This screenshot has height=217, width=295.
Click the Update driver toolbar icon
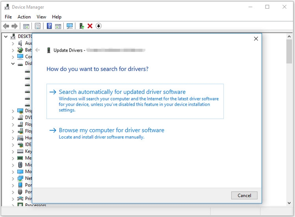[x=81, y=26]
